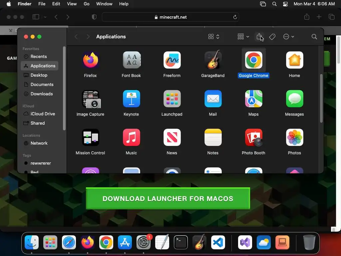Open the Go menu

87,4
